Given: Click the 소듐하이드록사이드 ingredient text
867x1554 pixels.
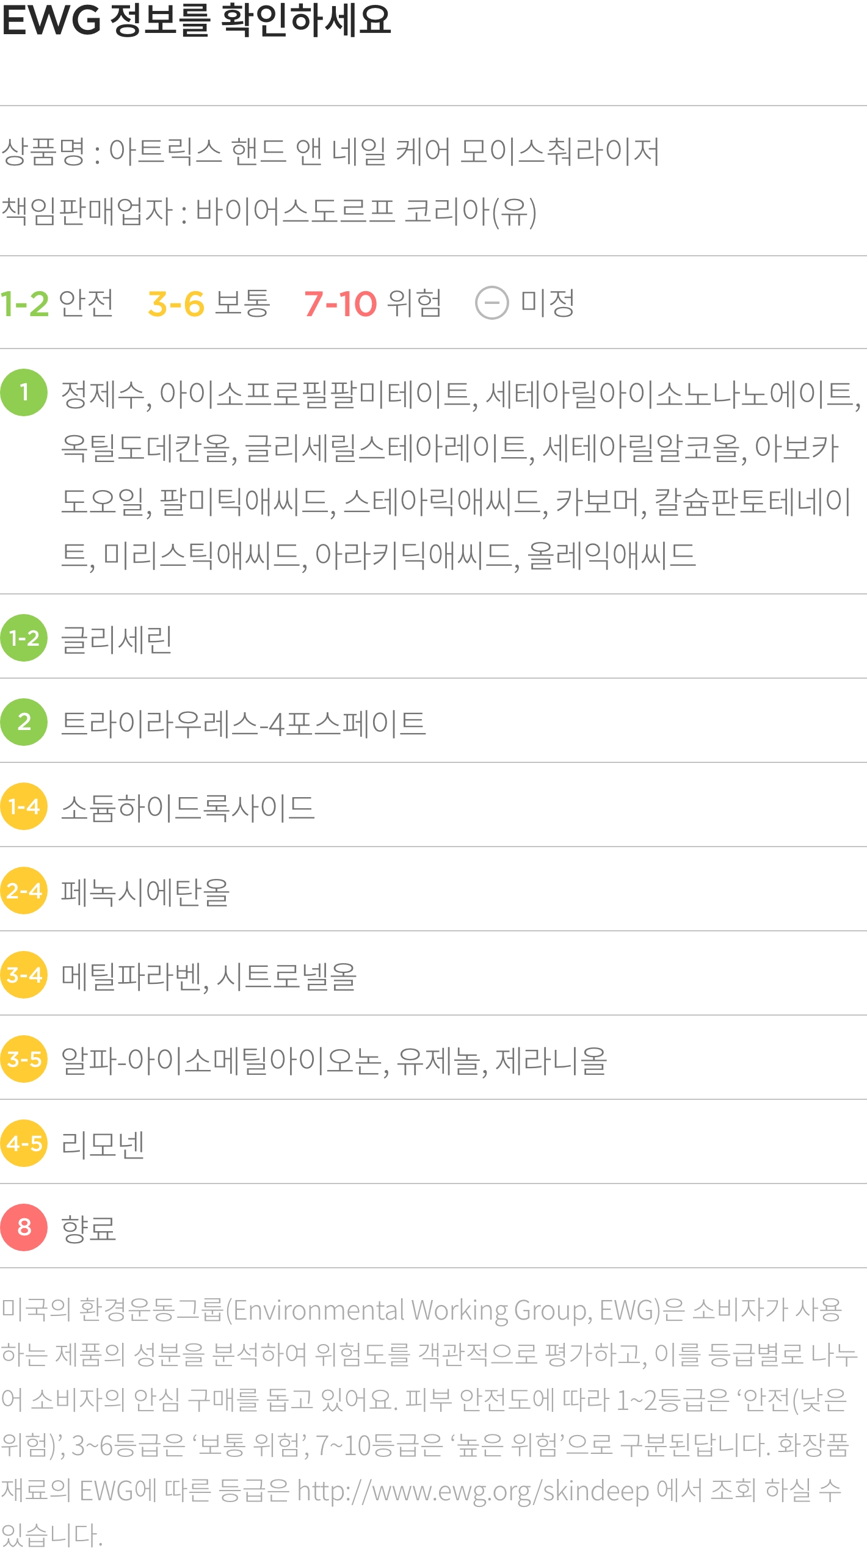Looking at the screenshot, I should pyautogui.click(x=188, y=808).
